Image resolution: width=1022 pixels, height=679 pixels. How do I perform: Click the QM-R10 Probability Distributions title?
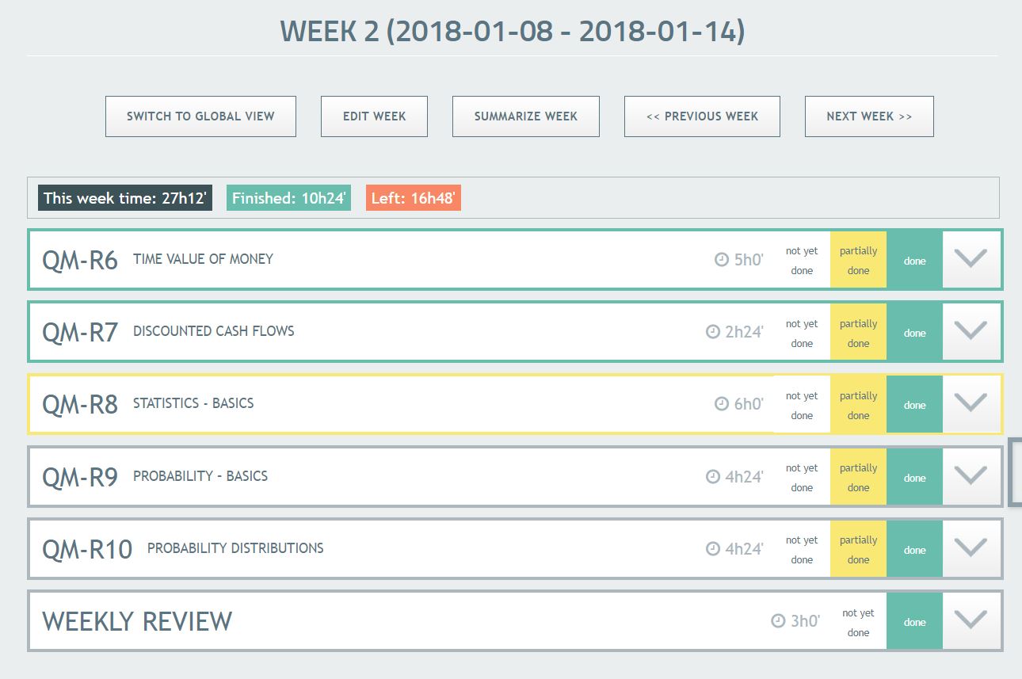coord(235,548)
